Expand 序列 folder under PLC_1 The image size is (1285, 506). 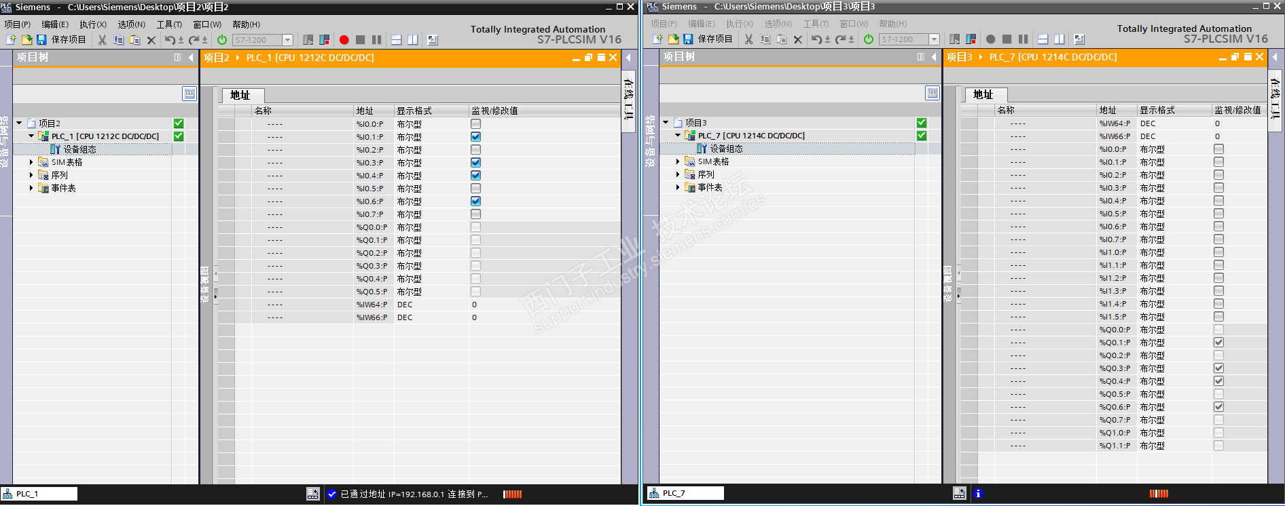(31, 176)
